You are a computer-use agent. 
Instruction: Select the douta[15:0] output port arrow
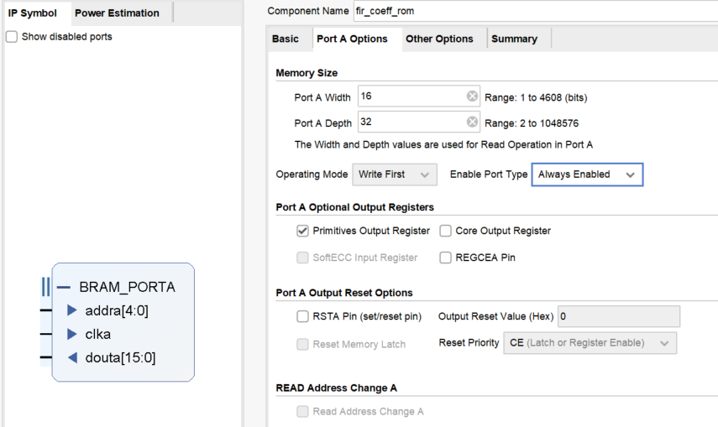tap(72, 357)
